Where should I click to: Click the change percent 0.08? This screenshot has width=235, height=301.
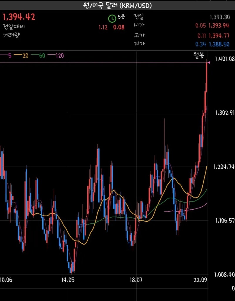click(x=119, y=27)
